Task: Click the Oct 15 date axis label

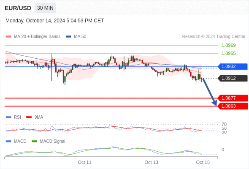Action: [203, 162]
